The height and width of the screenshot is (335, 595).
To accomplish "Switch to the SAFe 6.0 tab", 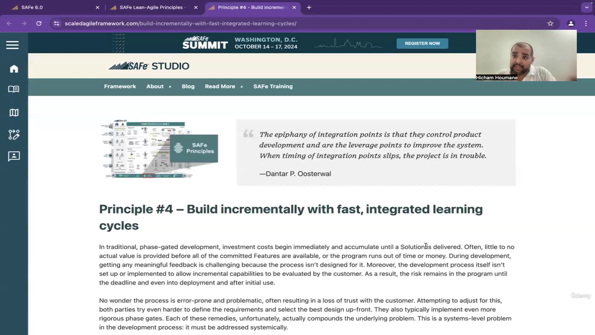I will pyautogui.click(x=32, y=7).
